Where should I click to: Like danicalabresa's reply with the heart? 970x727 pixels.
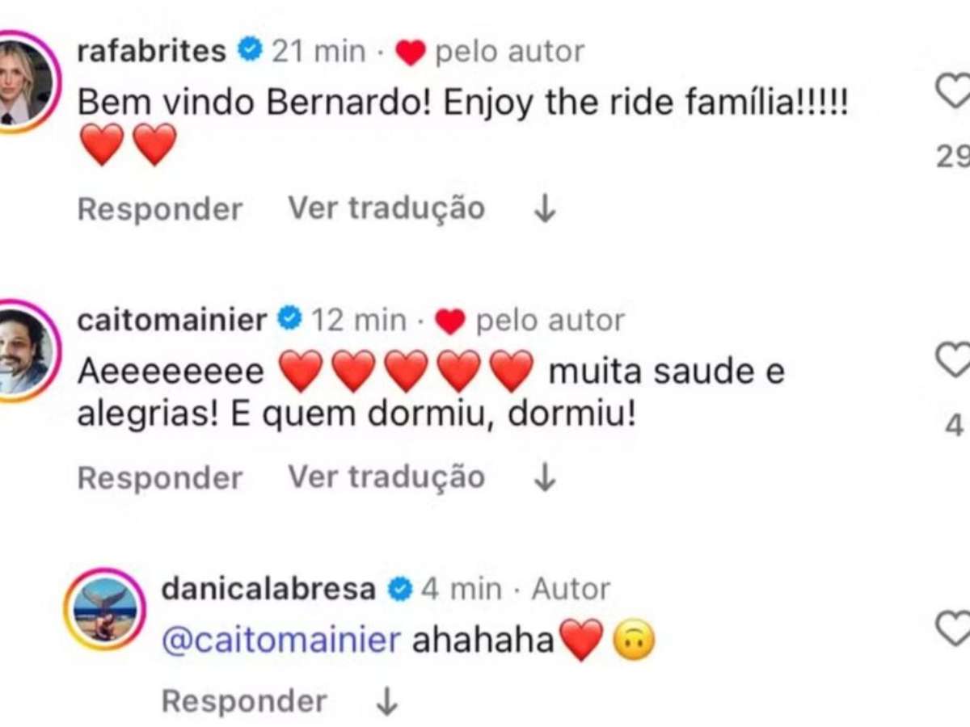955,627
